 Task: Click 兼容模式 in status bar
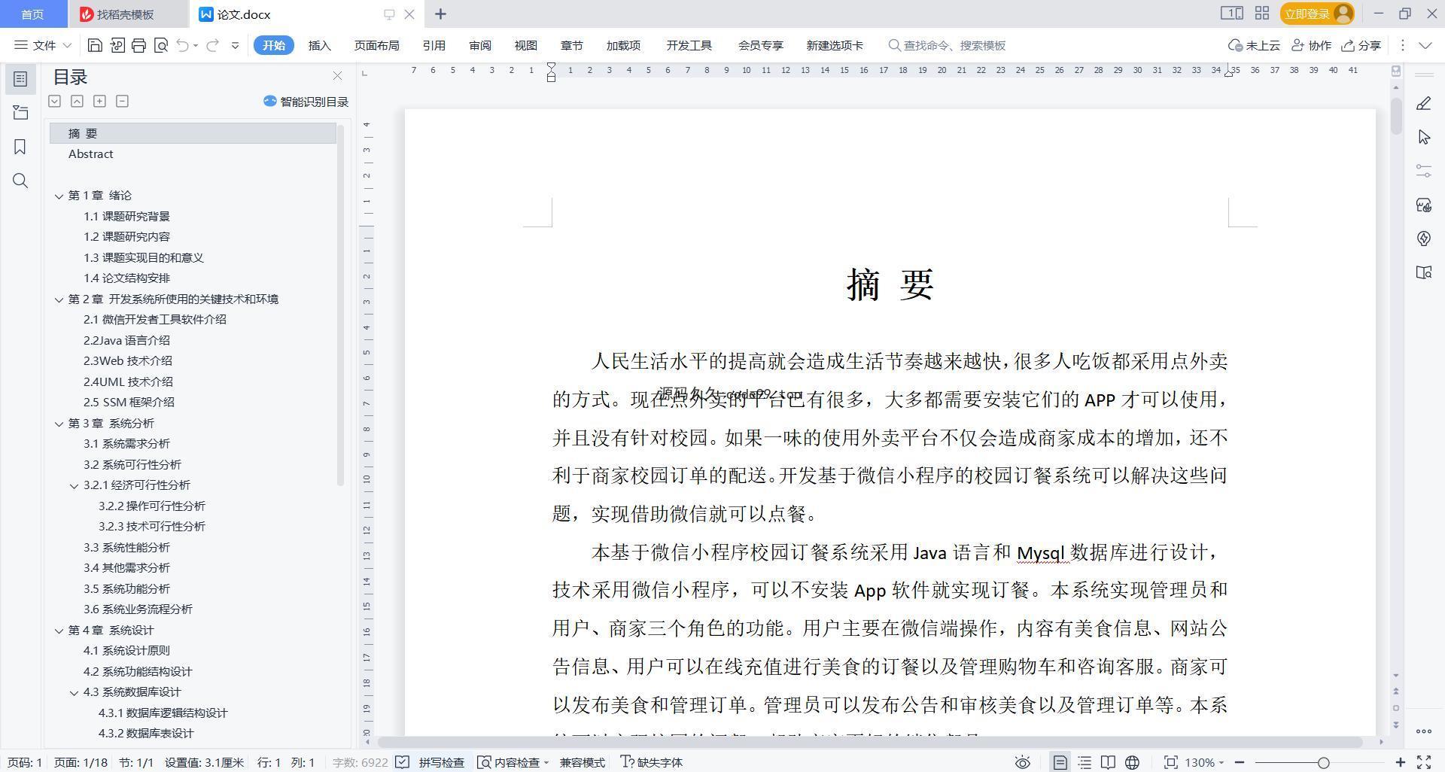pyautogui.click(x=583, y=762)
